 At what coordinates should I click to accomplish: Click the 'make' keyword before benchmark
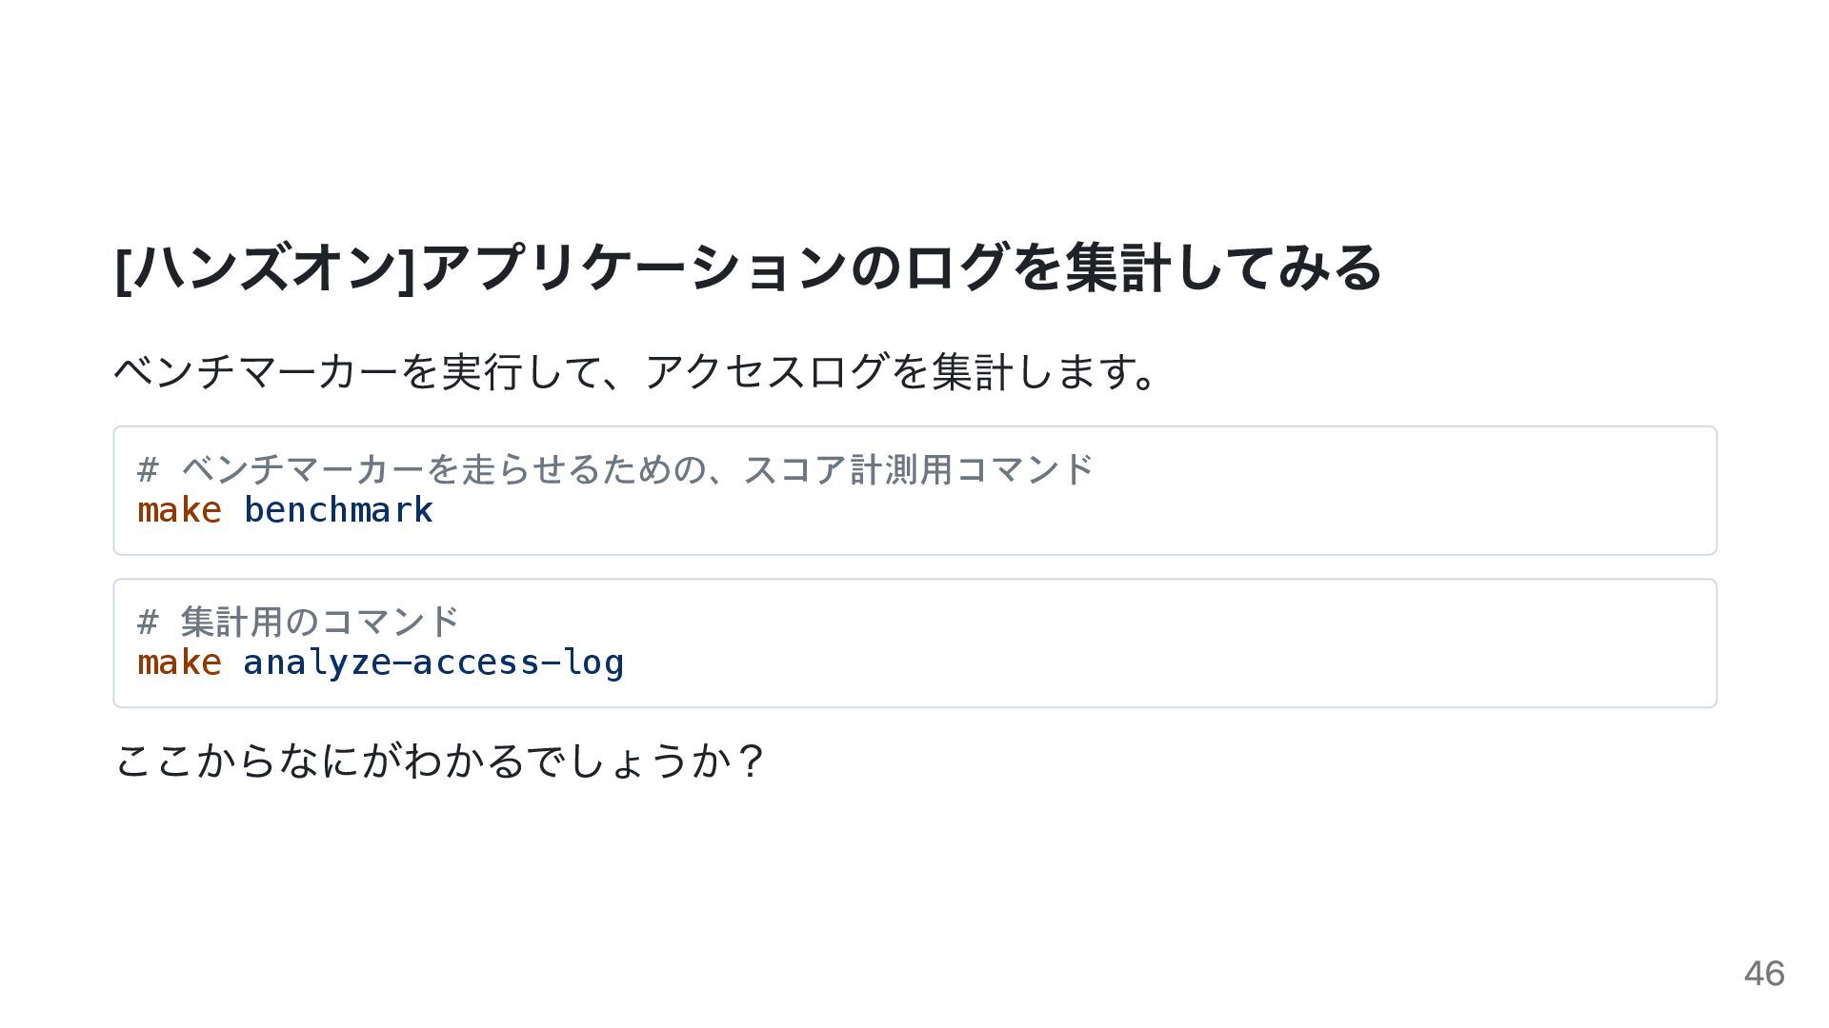coord(179,510)
